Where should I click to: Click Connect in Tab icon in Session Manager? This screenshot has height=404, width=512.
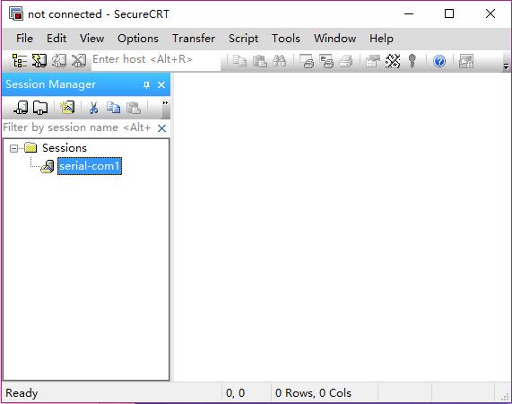point(40,108)
